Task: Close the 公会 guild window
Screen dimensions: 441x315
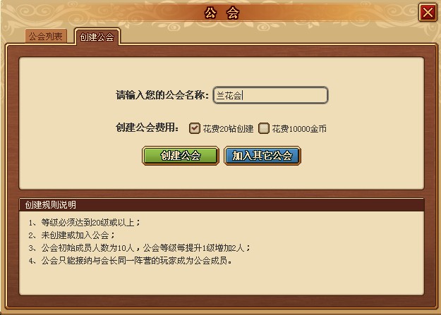Action: click(x=428, y=13)
